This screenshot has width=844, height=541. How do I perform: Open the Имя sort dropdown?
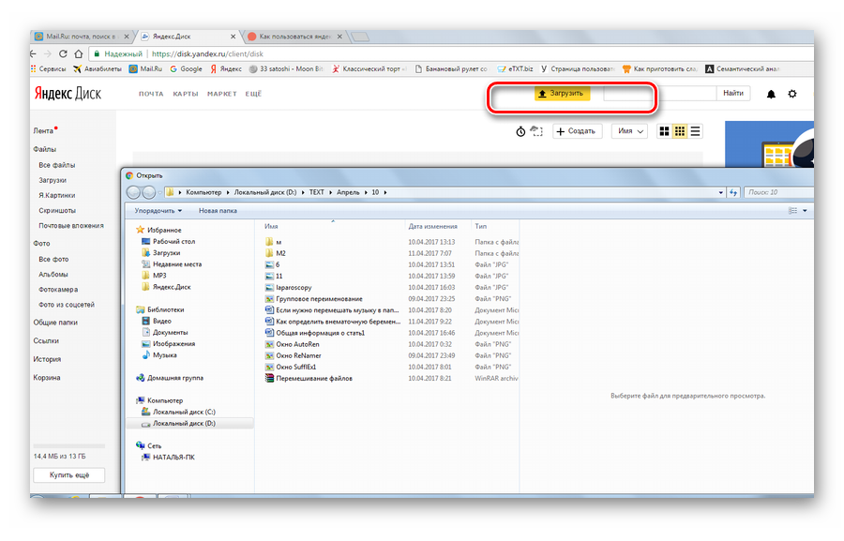(x=630, y=131)
